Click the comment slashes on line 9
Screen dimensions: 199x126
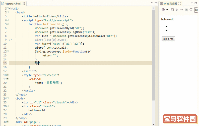pos(10,40)
